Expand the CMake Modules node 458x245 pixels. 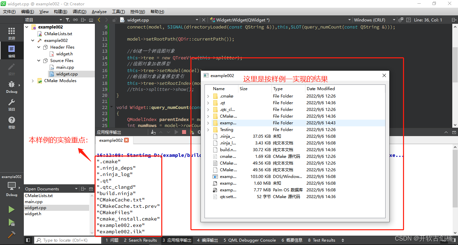coord(33,81)
